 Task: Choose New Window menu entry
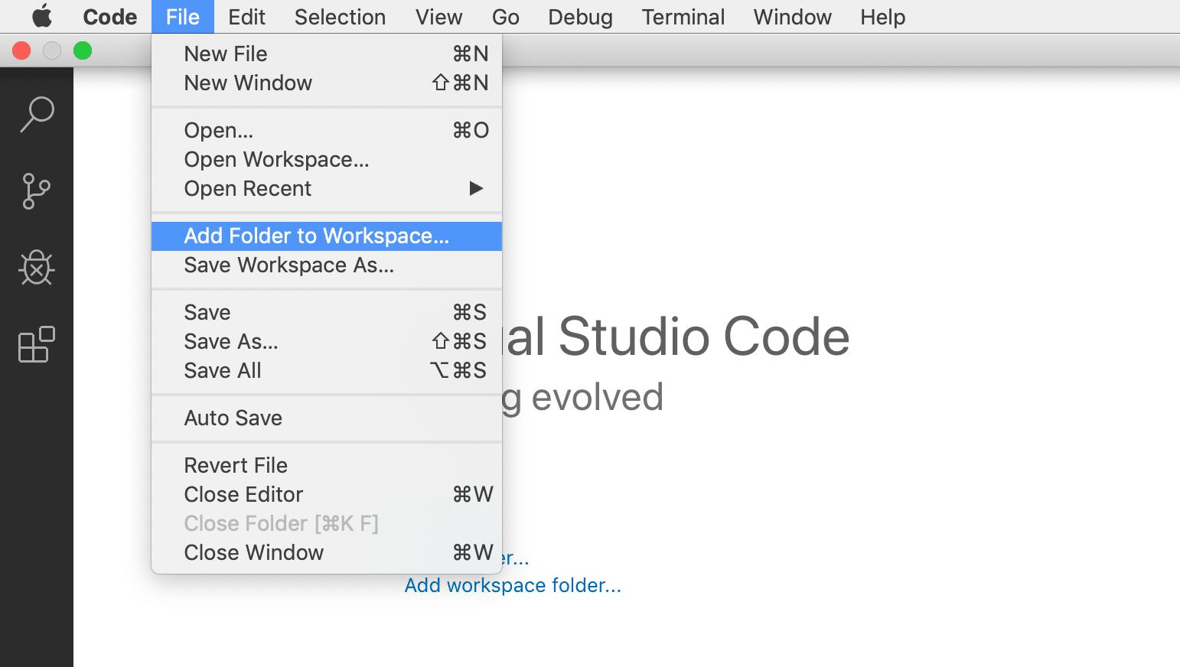327,83
